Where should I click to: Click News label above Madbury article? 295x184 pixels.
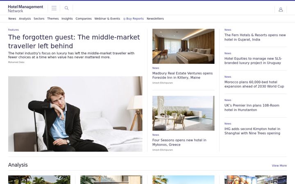tap(156, 68)
